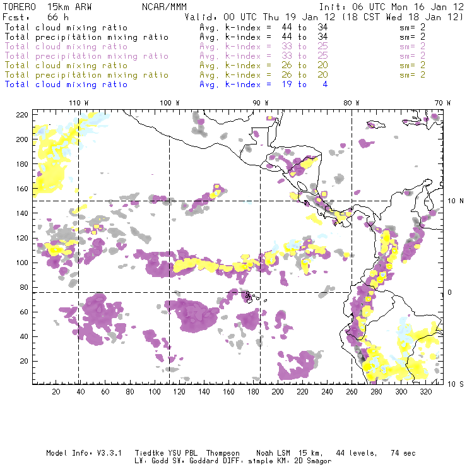467x467 pixels.
Task: Click the '320' value on the horizontal axis
Action: (x=425, y=392)
